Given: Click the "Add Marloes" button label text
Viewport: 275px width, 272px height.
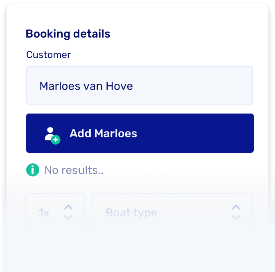Looking at the screenshot, I should 103,134.
